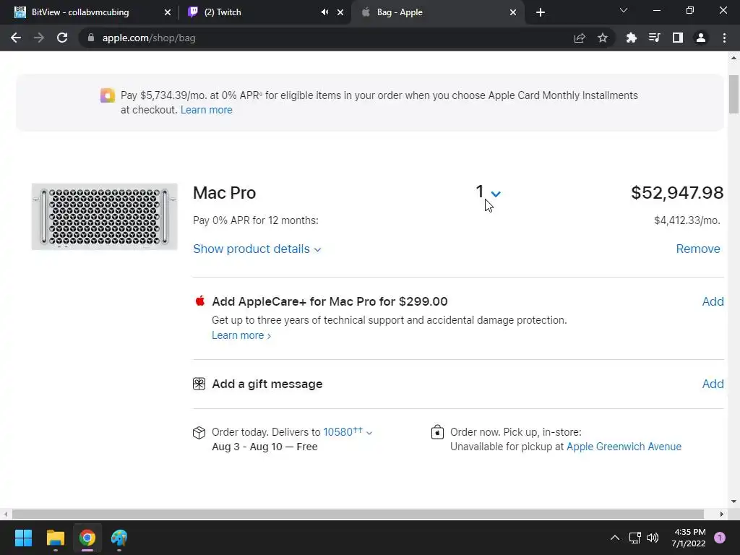Reload the Apple bag page
740x555 pixels.
tap(62, 38)
